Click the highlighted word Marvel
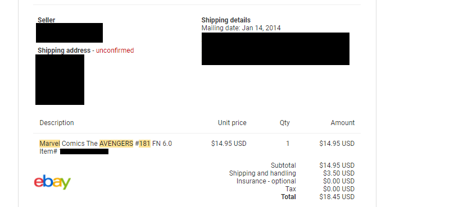Image resolution: width=454 pixels, height=207 pixels. [49, 144]
